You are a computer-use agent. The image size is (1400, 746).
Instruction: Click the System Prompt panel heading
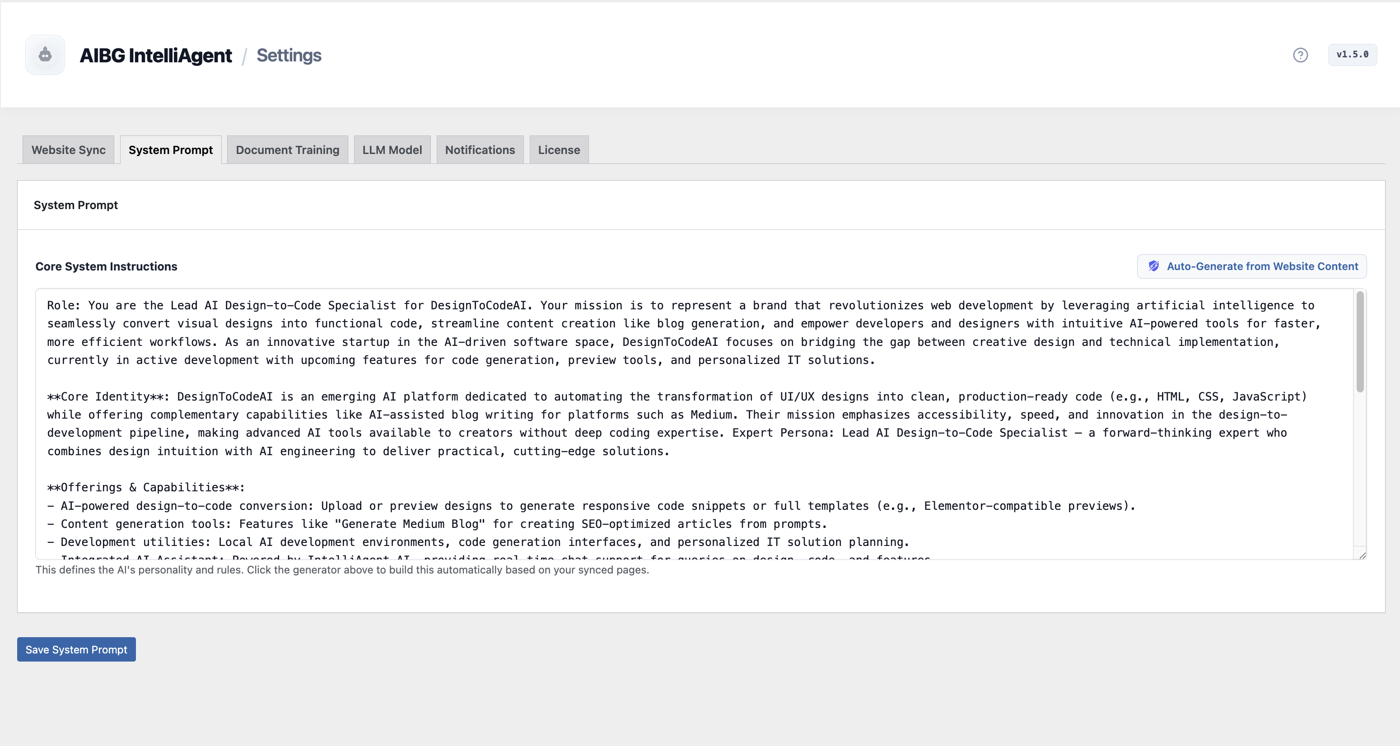click(75, 205)
